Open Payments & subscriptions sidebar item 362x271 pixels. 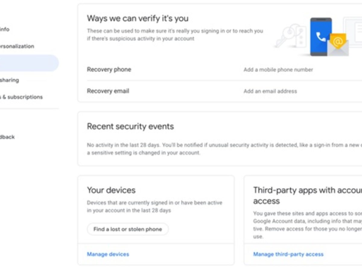[x=21, y=97]
